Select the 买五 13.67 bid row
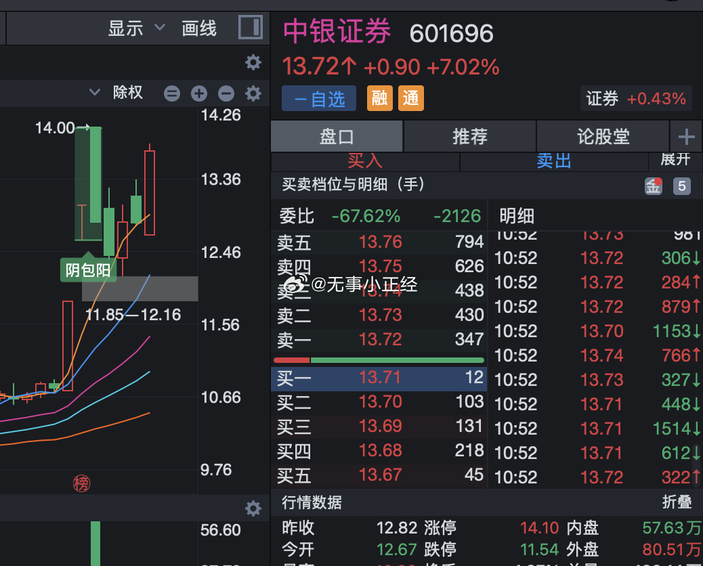Viewport: 703px width, 566px height. (x=379, y=475)
